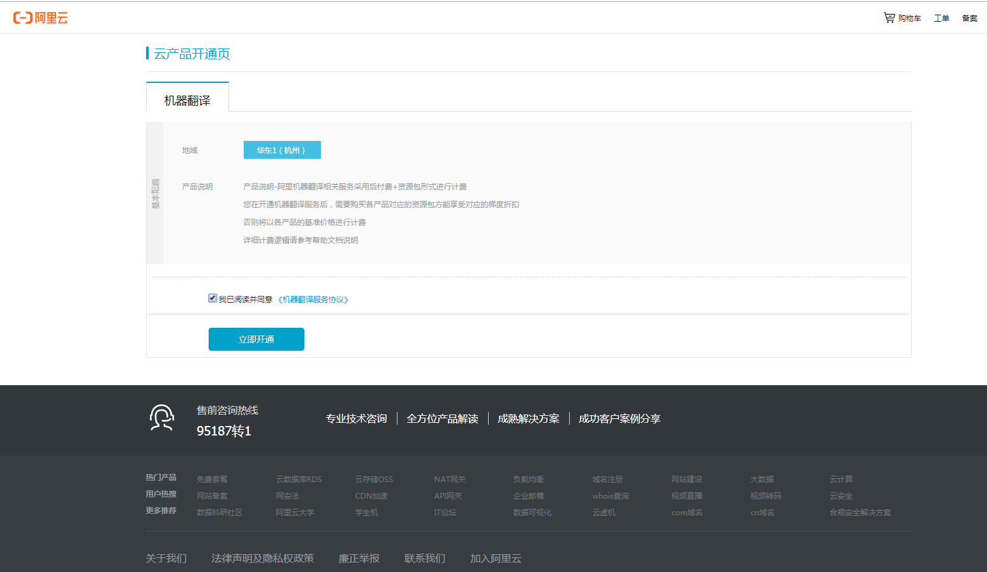This screenshot has height=572, width=987.
Task: Open the 网安法 footer link
Action: click(288, 495)
